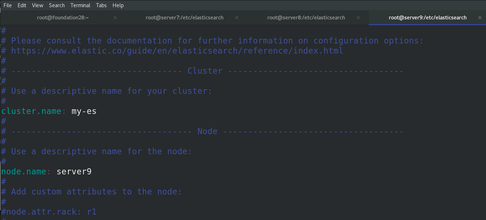Click 'Use a descriptive name for your cluster' comment
The height and width of the screenshot is (220, 486).
(x=107, y=91)
